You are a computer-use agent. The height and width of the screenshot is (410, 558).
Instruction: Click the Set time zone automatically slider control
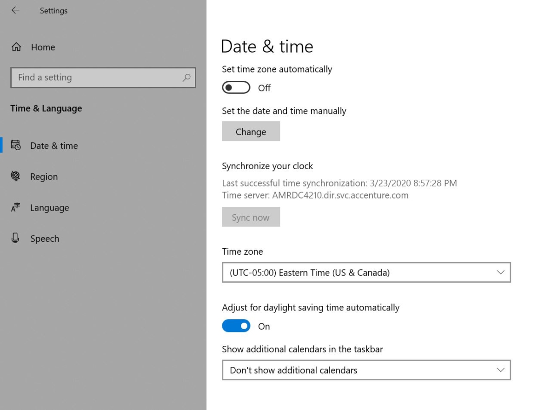click(x=236, y=87)
